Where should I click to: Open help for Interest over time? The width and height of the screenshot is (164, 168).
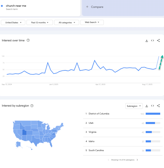28,40
